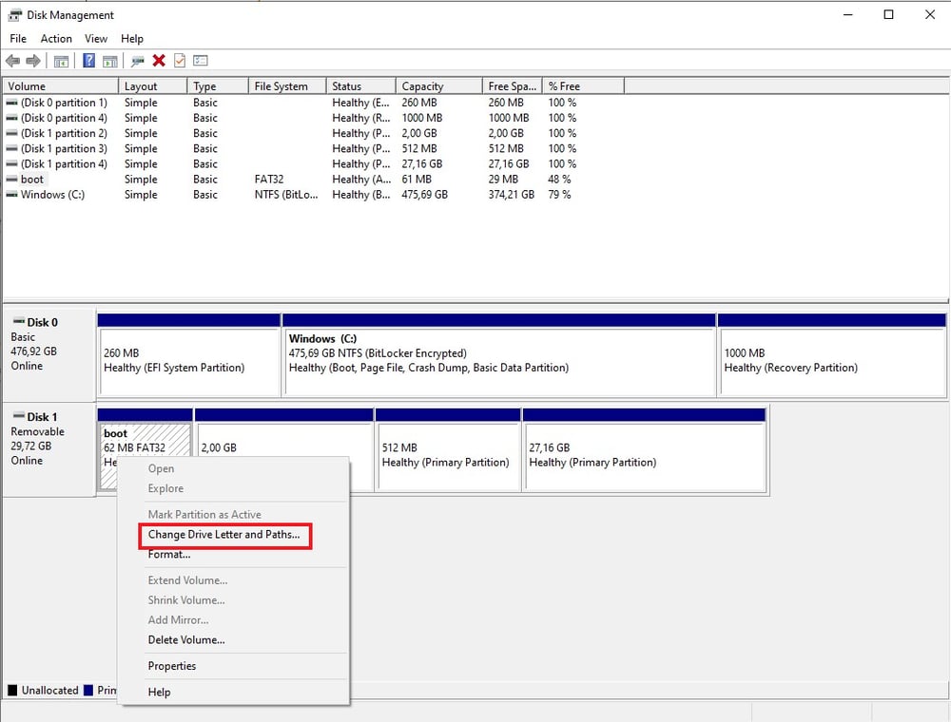Open Help using the blue question mark icon
951x722 pixels.
pos(88,61)
